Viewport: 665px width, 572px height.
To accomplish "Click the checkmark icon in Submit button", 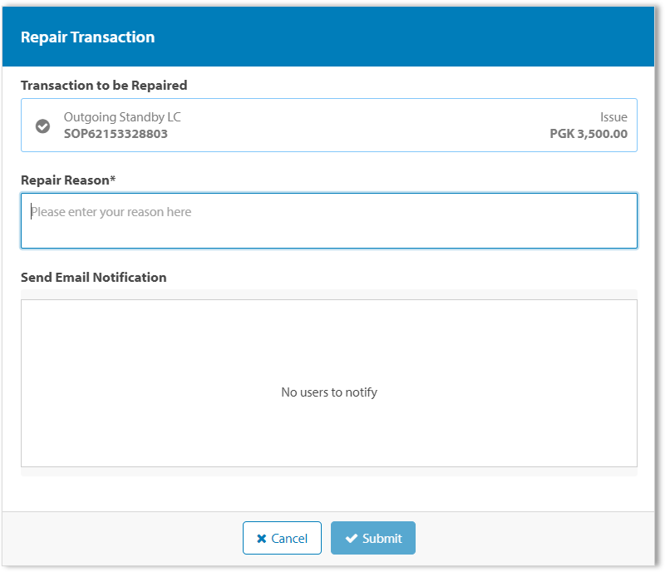I will pos(352,539).
